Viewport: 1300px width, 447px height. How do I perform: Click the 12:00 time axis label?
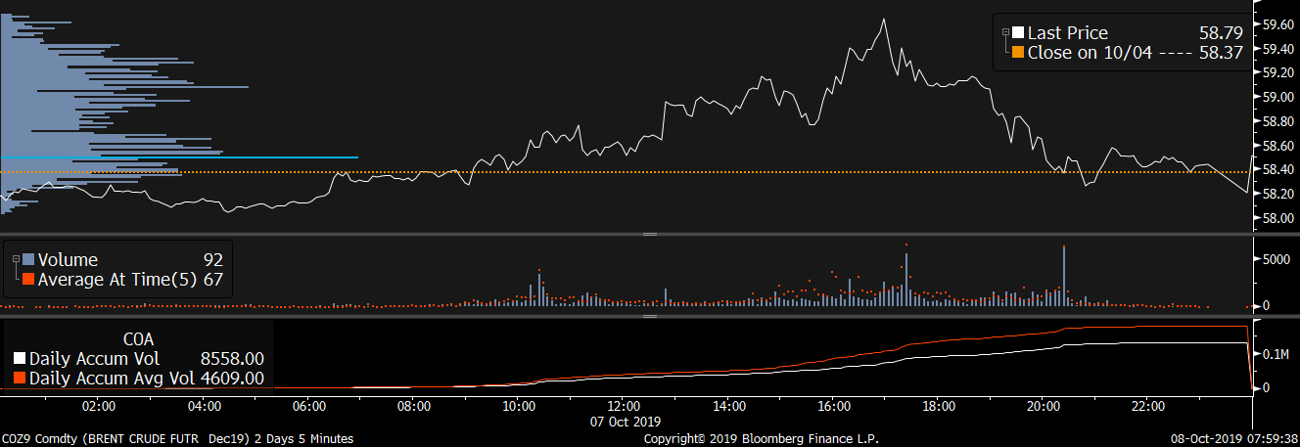tap(624, 405)
